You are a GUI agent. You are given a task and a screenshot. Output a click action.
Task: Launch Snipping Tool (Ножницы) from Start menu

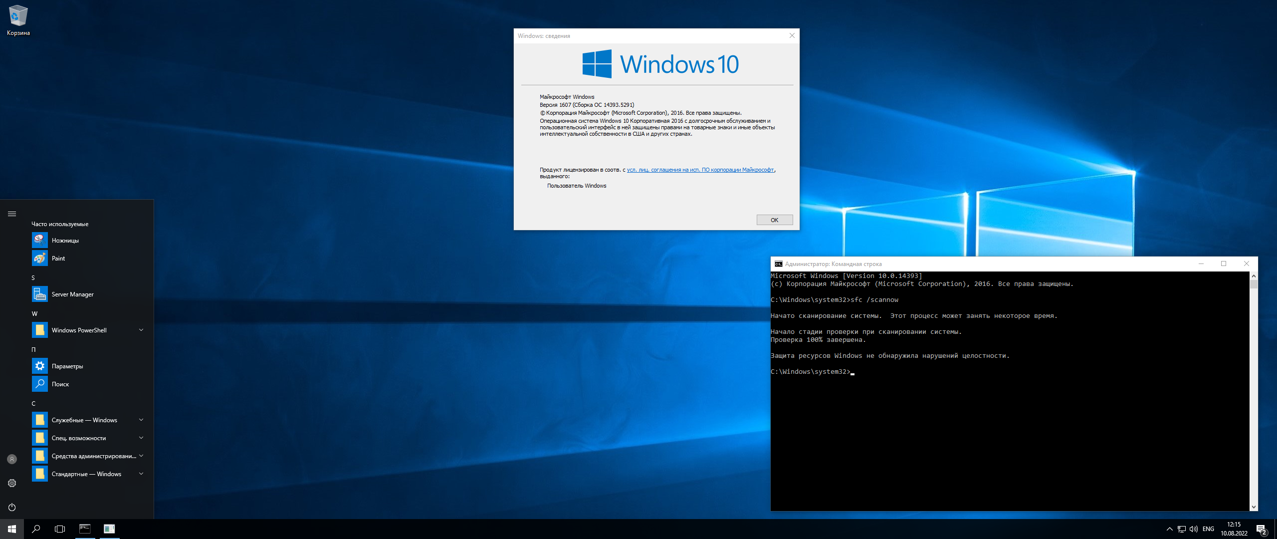65,241
